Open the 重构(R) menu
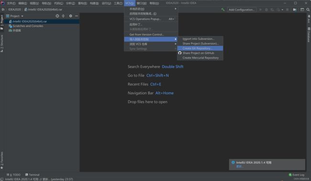The image size is (311, 181). pyautogui.click(x=82, y=3)
